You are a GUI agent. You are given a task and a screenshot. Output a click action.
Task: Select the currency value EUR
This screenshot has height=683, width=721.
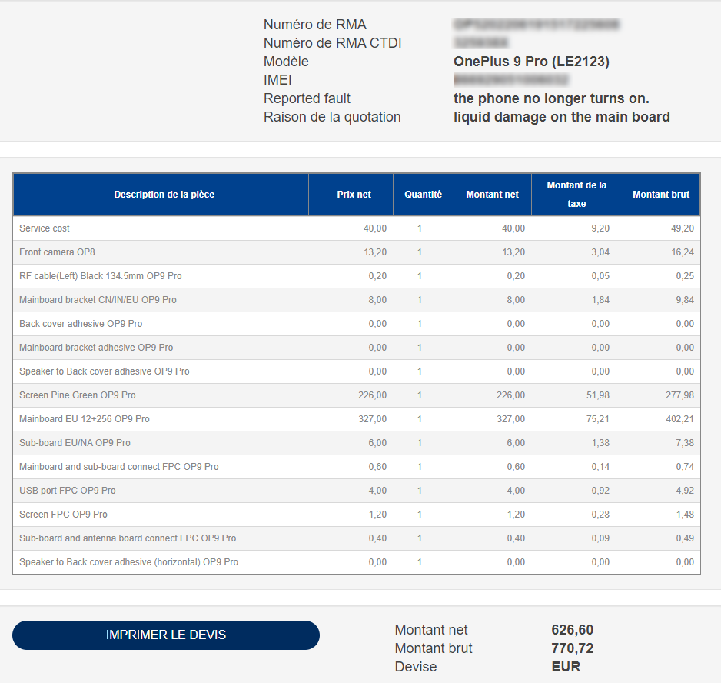pyautogui.click(x=566, y=667)
